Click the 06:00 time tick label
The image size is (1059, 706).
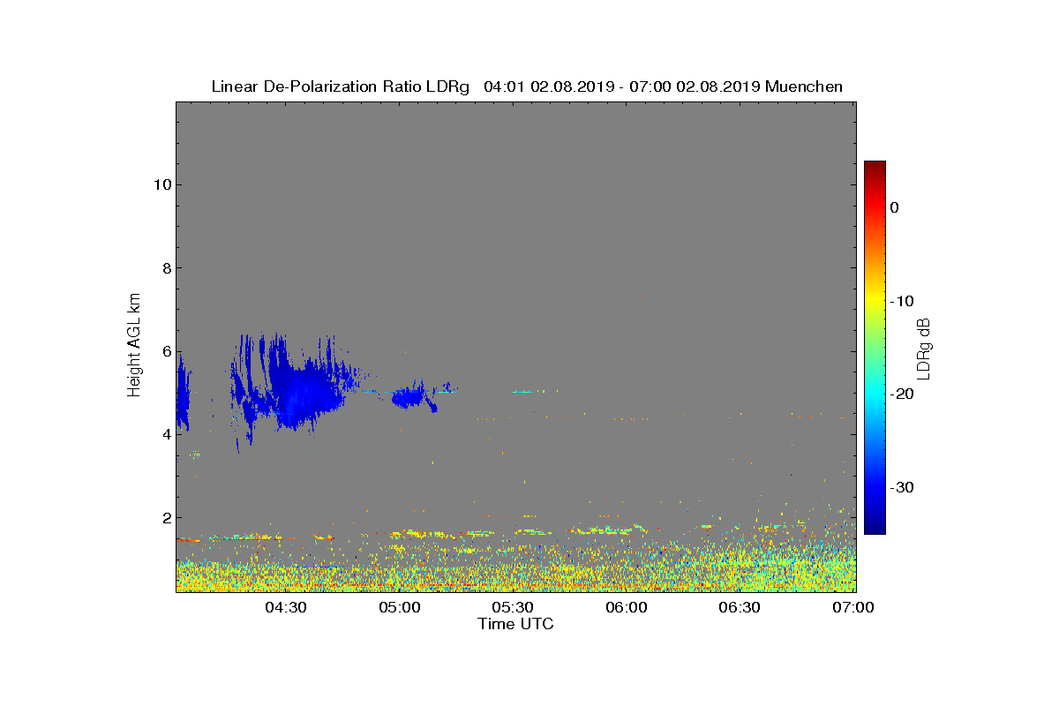click(x=627, y=608)
